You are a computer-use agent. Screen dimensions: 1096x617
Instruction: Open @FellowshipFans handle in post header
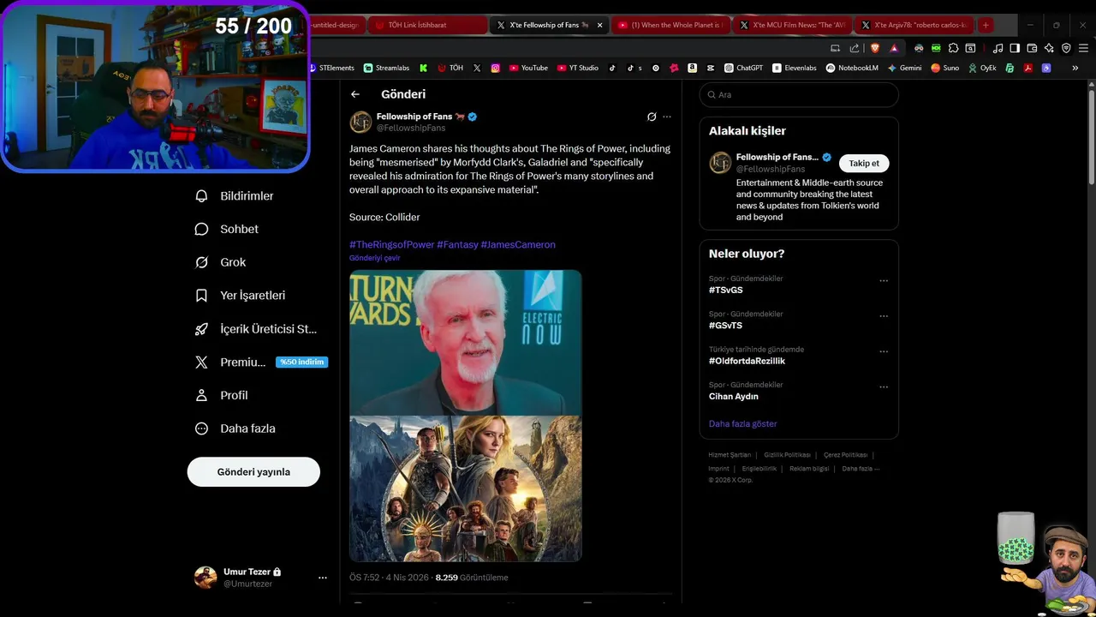click(x=411, y=128)
